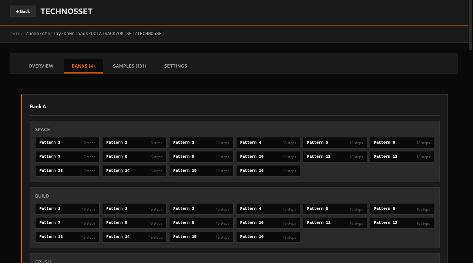Click Pattern 13 in SPACE section
The height and width of the screenshot is (263, 473).
pyautogui.click(x=67, y=171)
